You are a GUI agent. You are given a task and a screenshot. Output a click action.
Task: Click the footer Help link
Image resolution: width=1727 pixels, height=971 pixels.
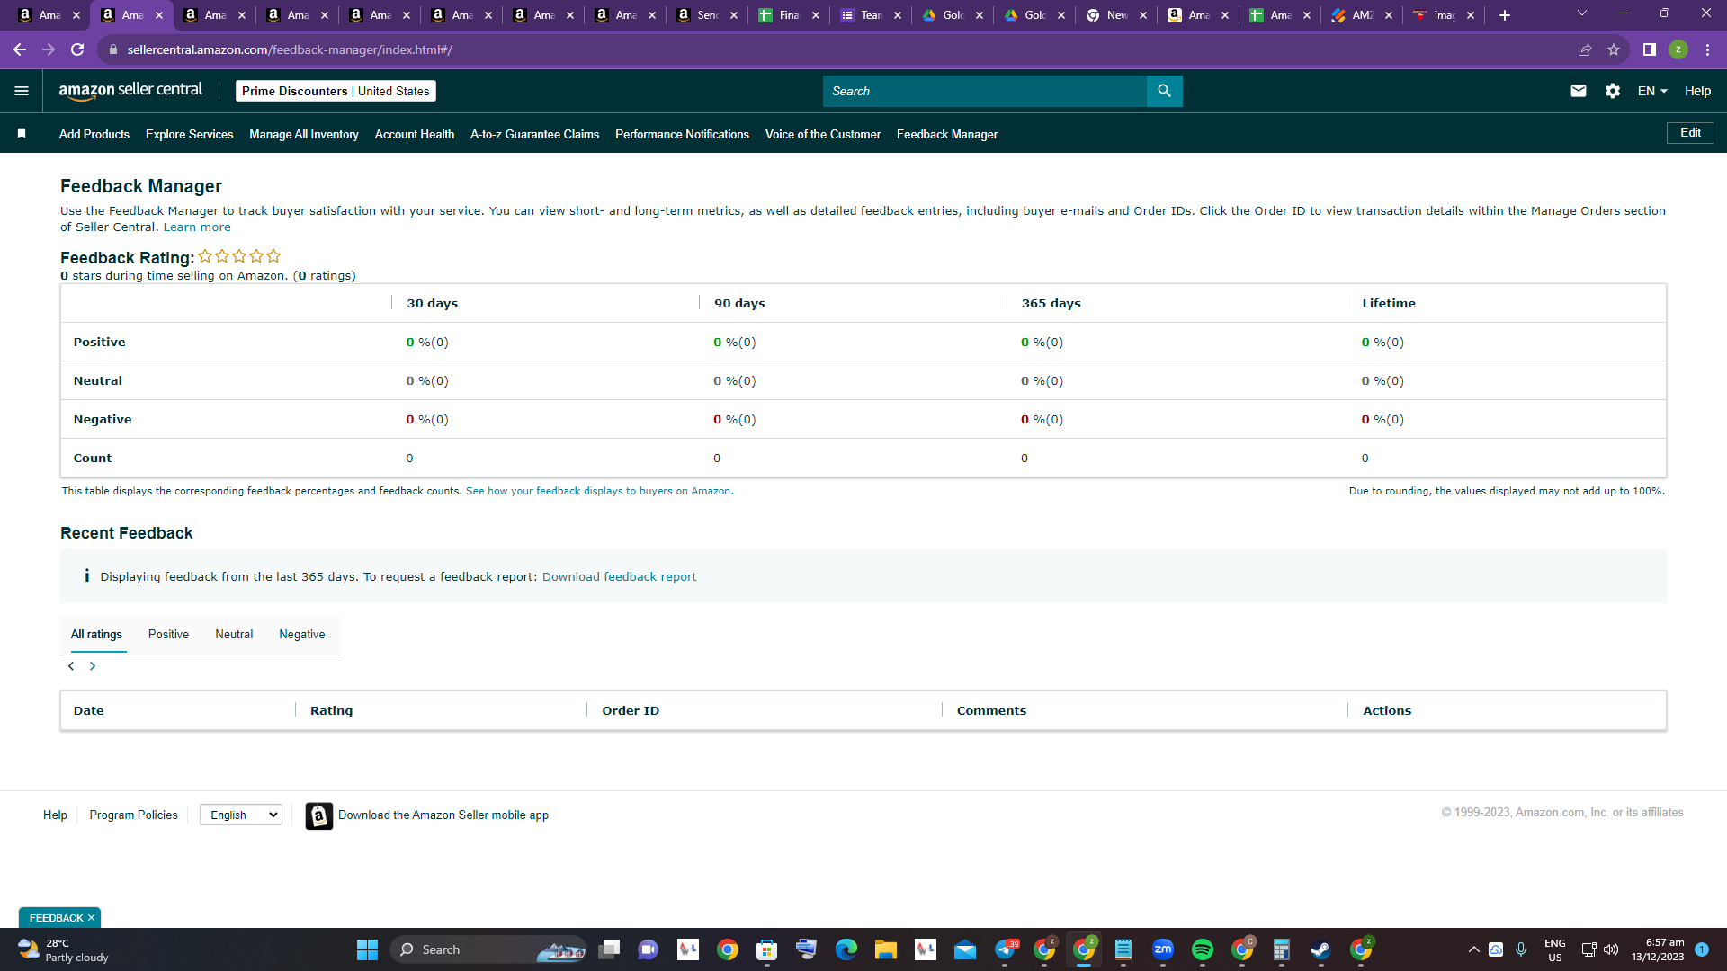(x=55, y=815)
